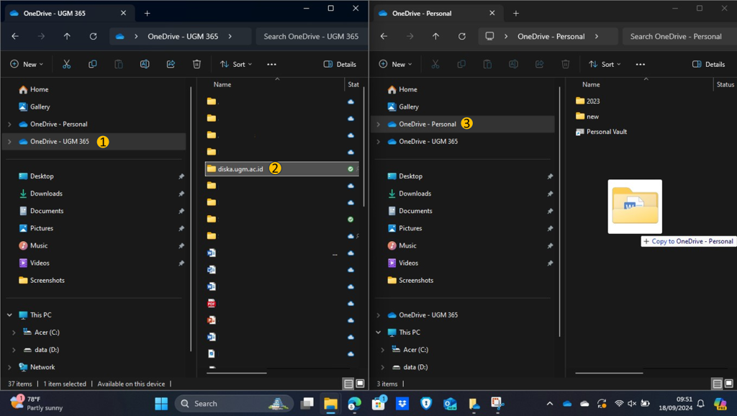Sort by Status column in Personal window
Viewport: 737px width, 416px height.
click(725, 85)
